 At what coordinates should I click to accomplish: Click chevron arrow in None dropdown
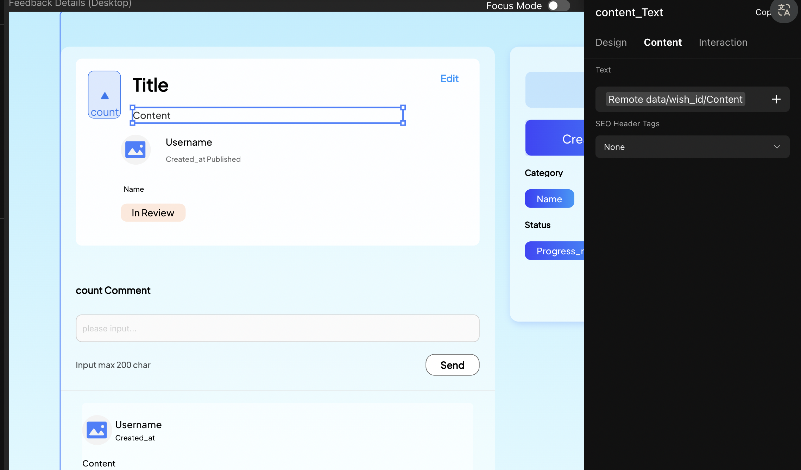[777, 147]
